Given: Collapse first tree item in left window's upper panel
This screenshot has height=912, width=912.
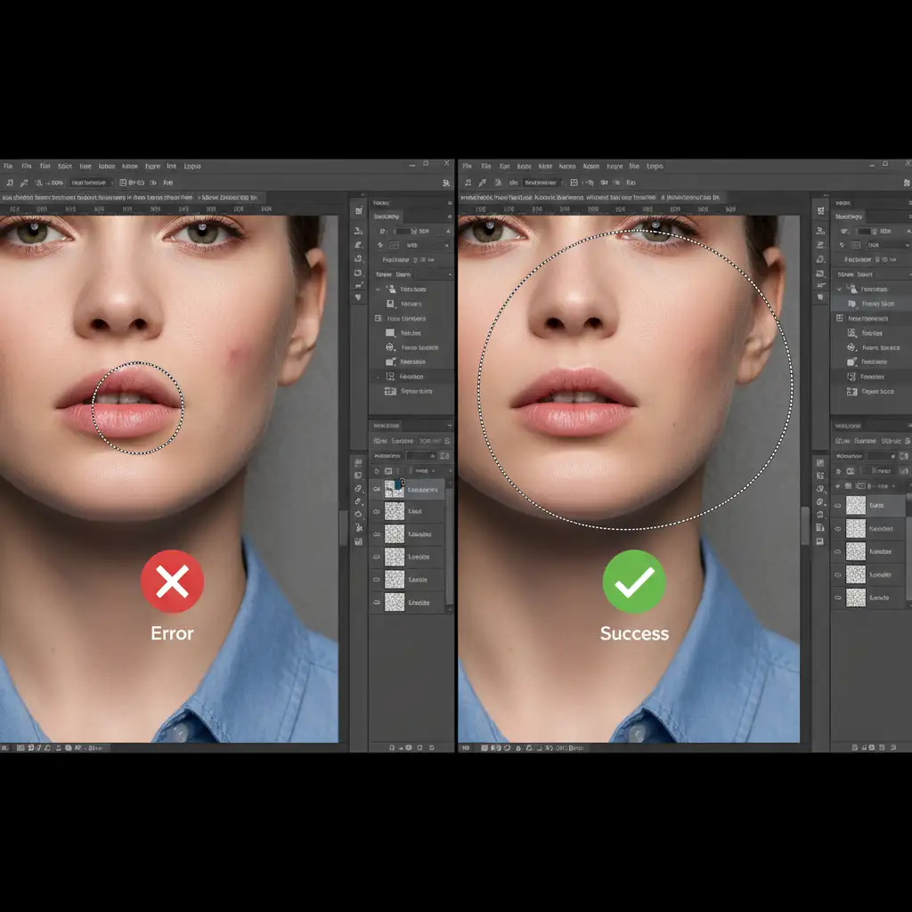Looking at the screenshot, I should (x=378, y=289).
